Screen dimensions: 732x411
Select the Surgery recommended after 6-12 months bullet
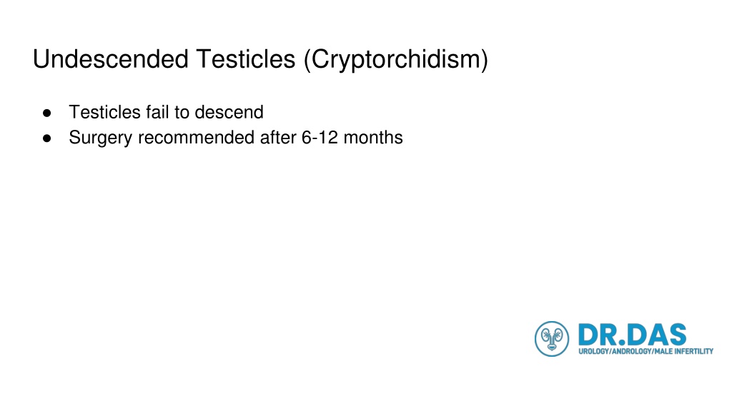tap(236, 138)
